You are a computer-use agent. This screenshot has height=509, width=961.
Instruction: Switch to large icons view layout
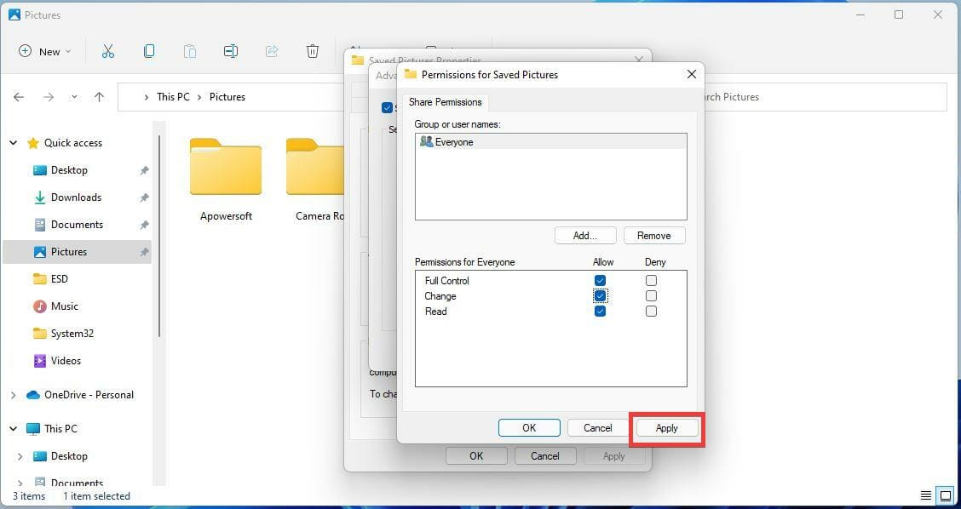click(x=947, y=495)
